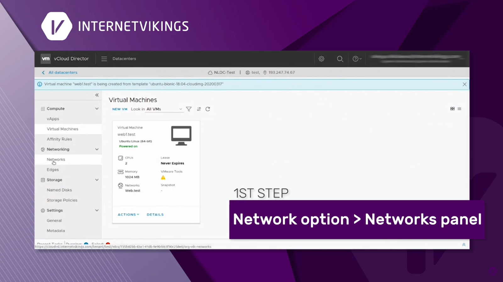
Task: Open the Edges page
Action: point(53,170)
